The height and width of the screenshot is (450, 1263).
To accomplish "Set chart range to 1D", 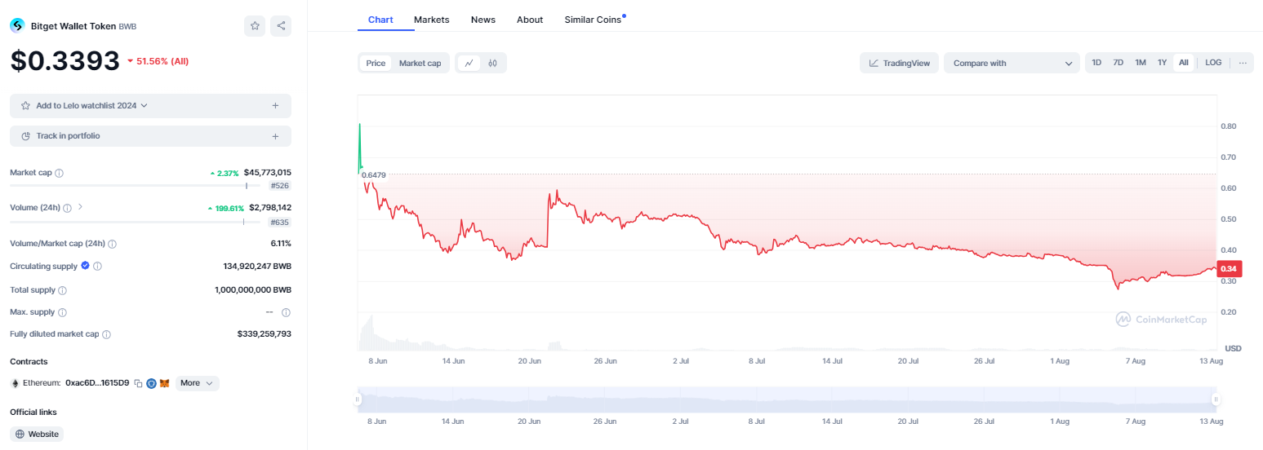I will coord(1096,63).
